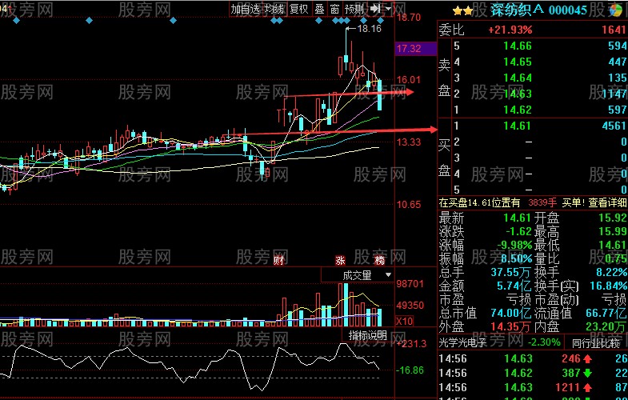Click the chart scroll-right arrow icon
Viewport: 628px width, 400px height.
(375, 9)
